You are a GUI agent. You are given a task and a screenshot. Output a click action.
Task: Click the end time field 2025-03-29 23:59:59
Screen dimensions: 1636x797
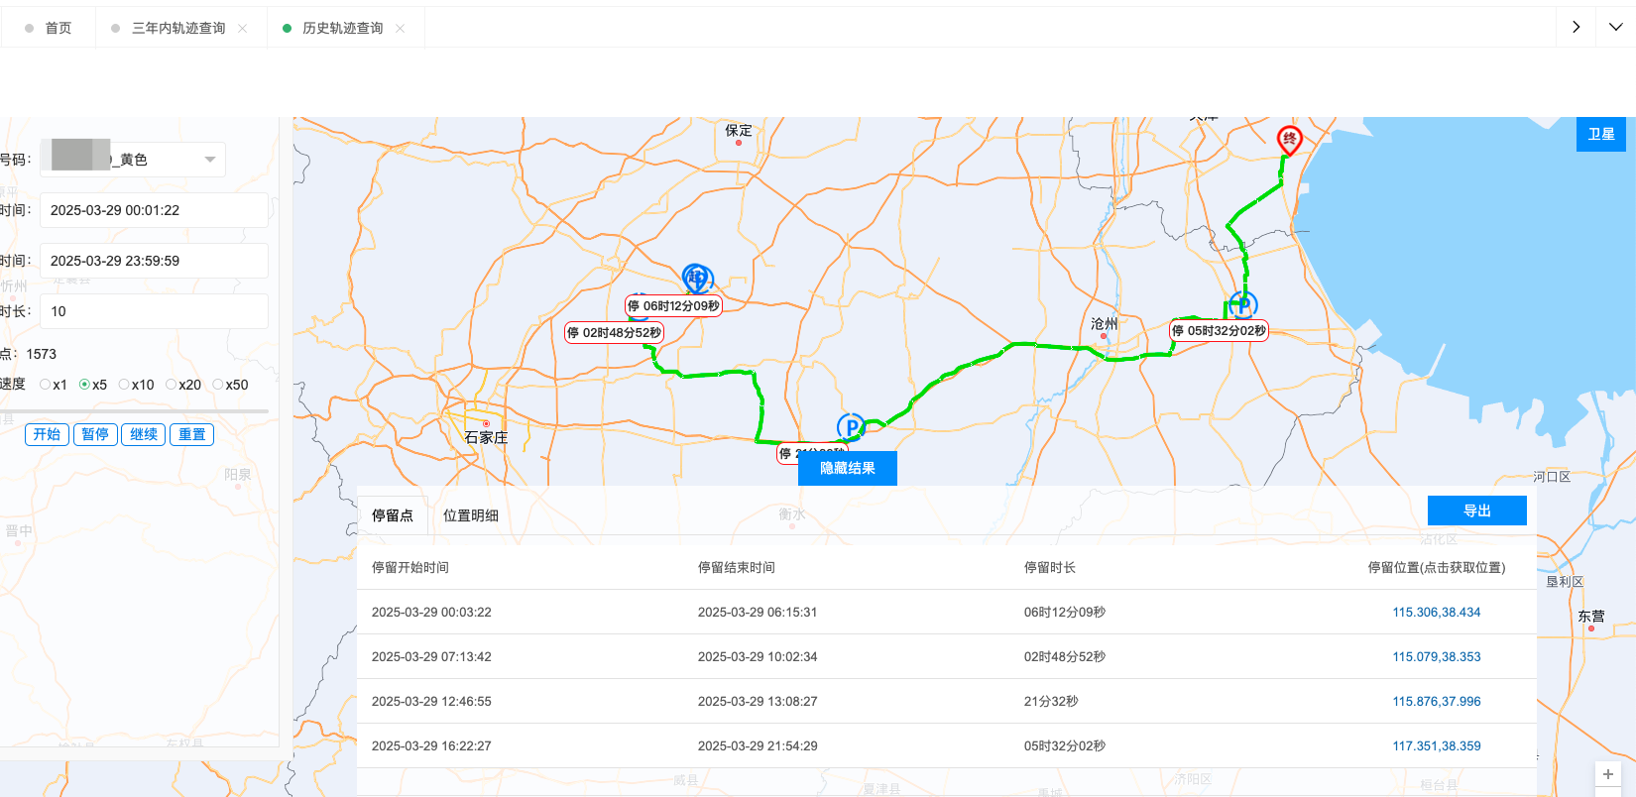[x=154, y=261]
